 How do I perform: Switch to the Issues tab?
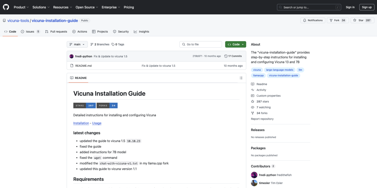coord(30,32)
